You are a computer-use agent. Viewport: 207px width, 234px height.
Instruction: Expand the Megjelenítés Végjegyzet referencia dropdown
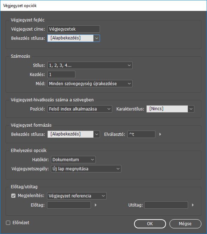[77, 196]
